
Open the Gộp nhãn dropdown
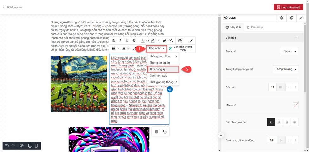157,48
